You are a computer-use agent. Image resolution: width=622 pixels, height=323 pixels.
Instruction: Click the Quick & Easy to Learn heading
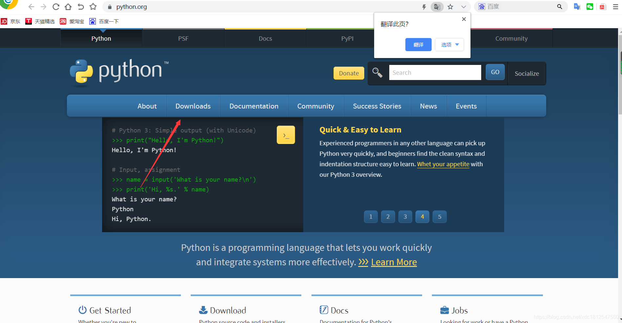(360, 130)
